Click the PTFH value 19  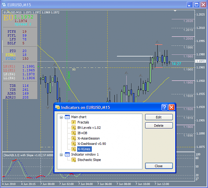click(24, 32)
